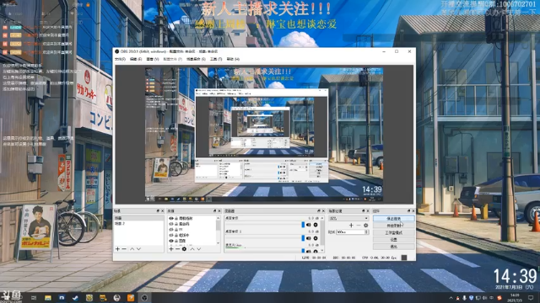Open the 编辑(E) menu
Viewport: 540px width, 303px height.
(x=136, y=59)
